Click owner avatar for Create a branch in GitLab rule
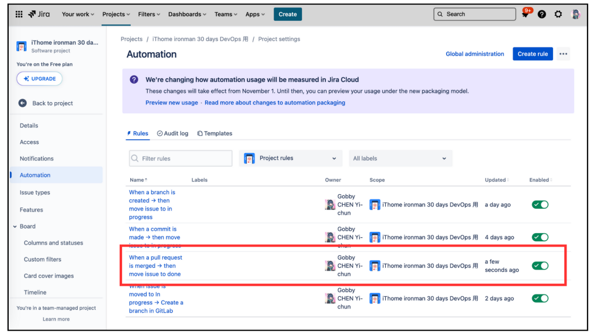The height and width of the screenshot is (334, 595). (330, 299)
